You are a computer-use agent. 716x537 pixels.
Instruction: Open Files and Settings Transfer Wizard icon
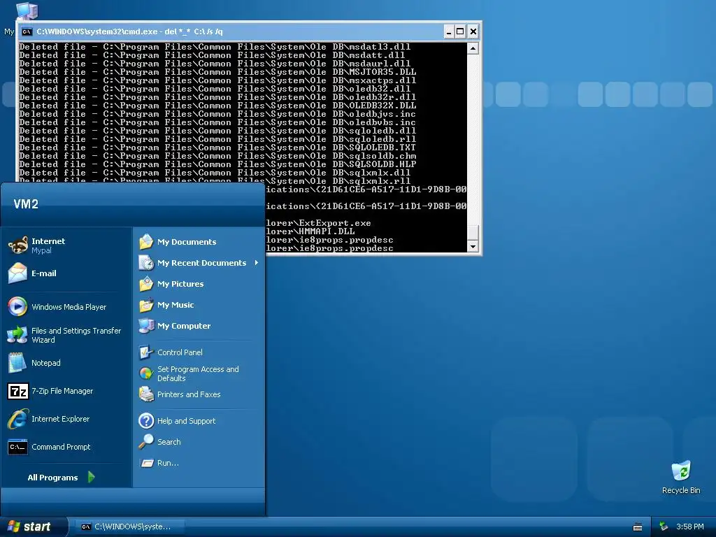[x=17, y=335]
